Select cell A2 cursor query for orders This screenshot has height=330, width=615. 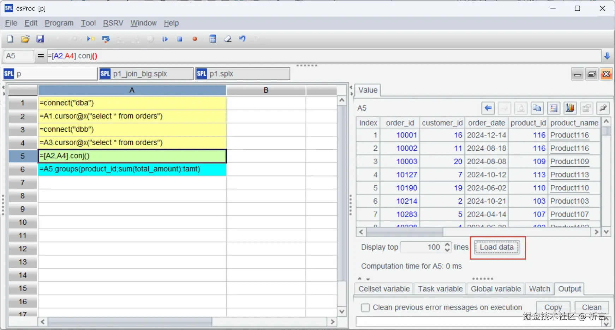click(132, 116)
